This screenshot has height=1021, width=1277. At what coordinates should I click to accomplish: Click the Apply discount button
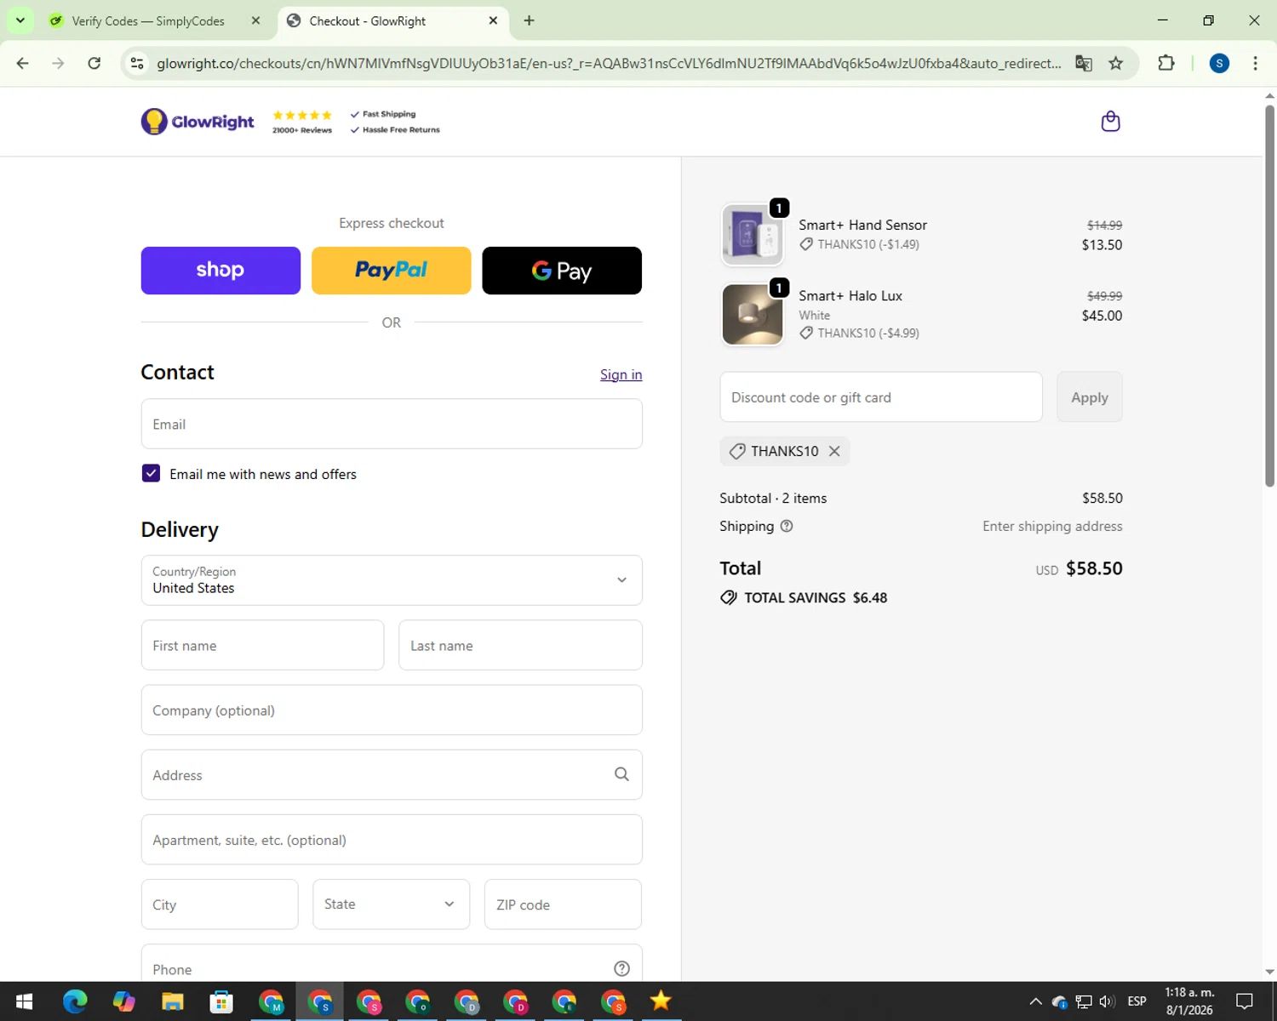tap(1090, 396)
